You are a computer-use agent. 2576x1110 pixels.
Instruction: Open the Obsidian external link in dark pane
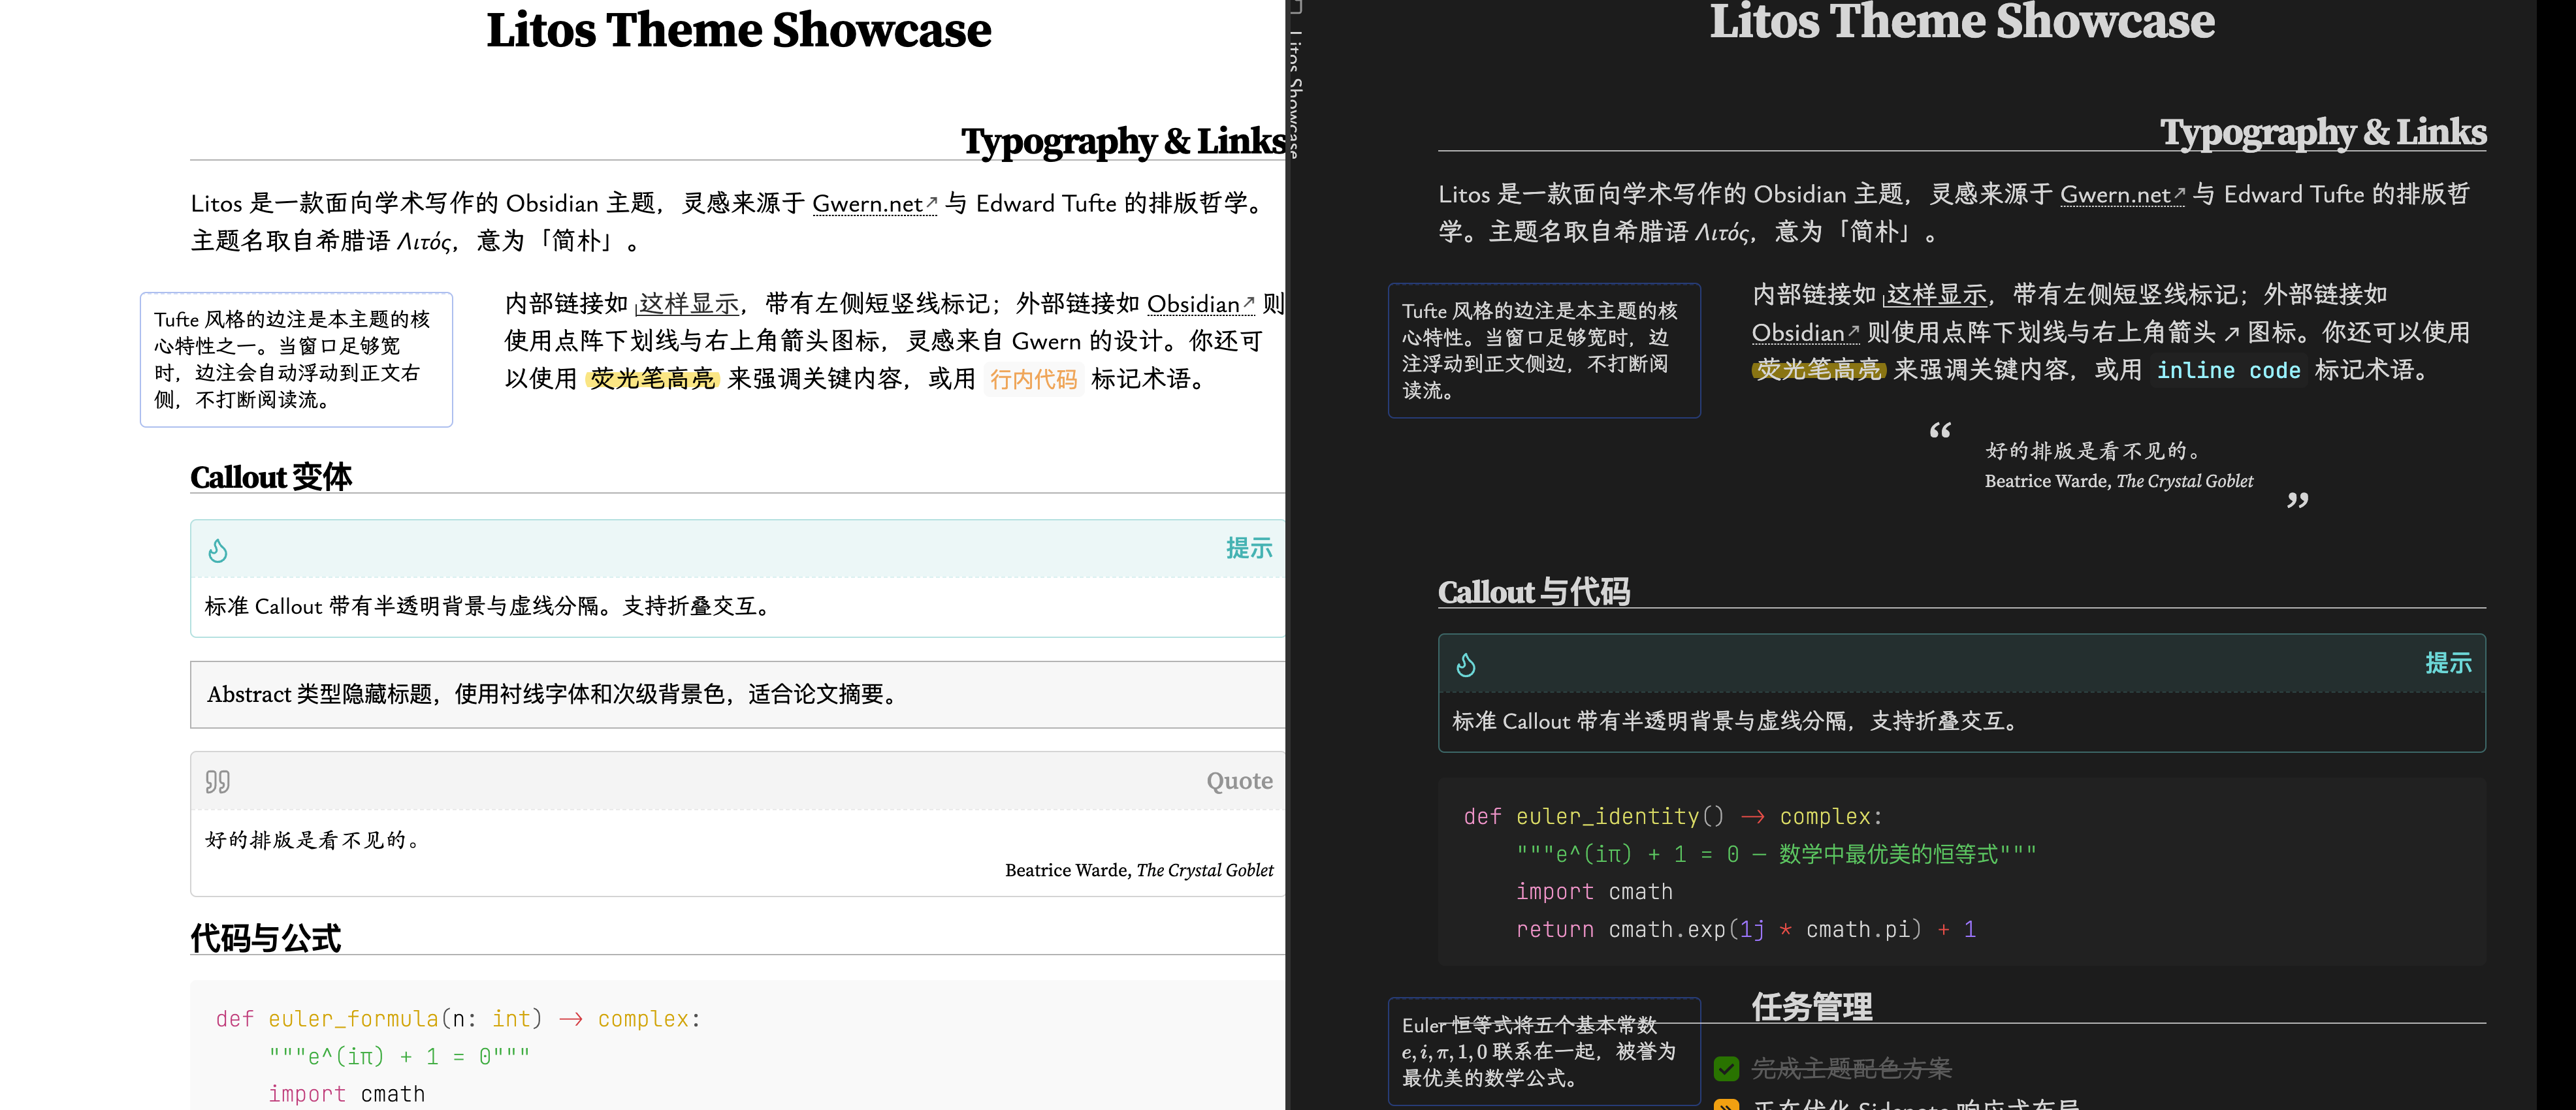coord(1797,333)
